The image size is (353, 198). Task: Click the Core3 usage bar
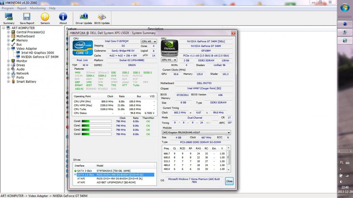pos(96,134)
